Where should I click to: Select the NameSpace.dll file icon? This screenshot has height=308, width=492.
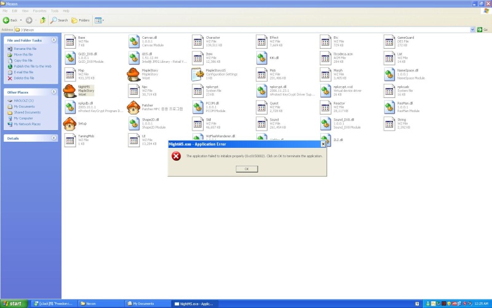[389, 74]
